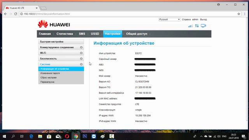Launch Microsoft Edge from taskbar
This screenshot has width=249, height=140.
[x=31, y=136]
